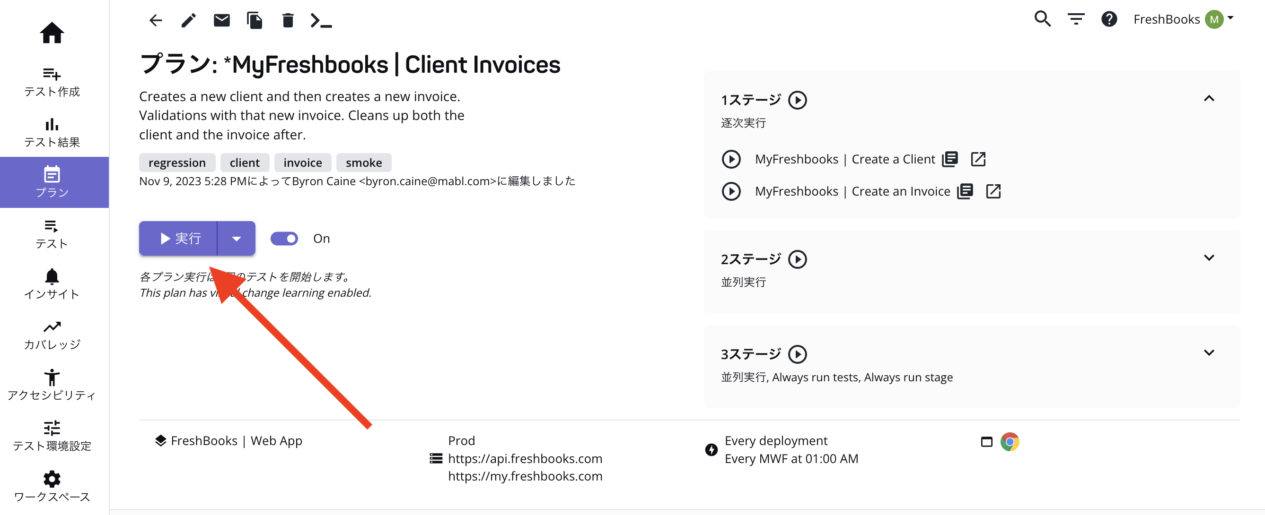This screenshot has width=1265, height=515.
Task: Click the pencil edit plan icon
Action: click(189, 20)
